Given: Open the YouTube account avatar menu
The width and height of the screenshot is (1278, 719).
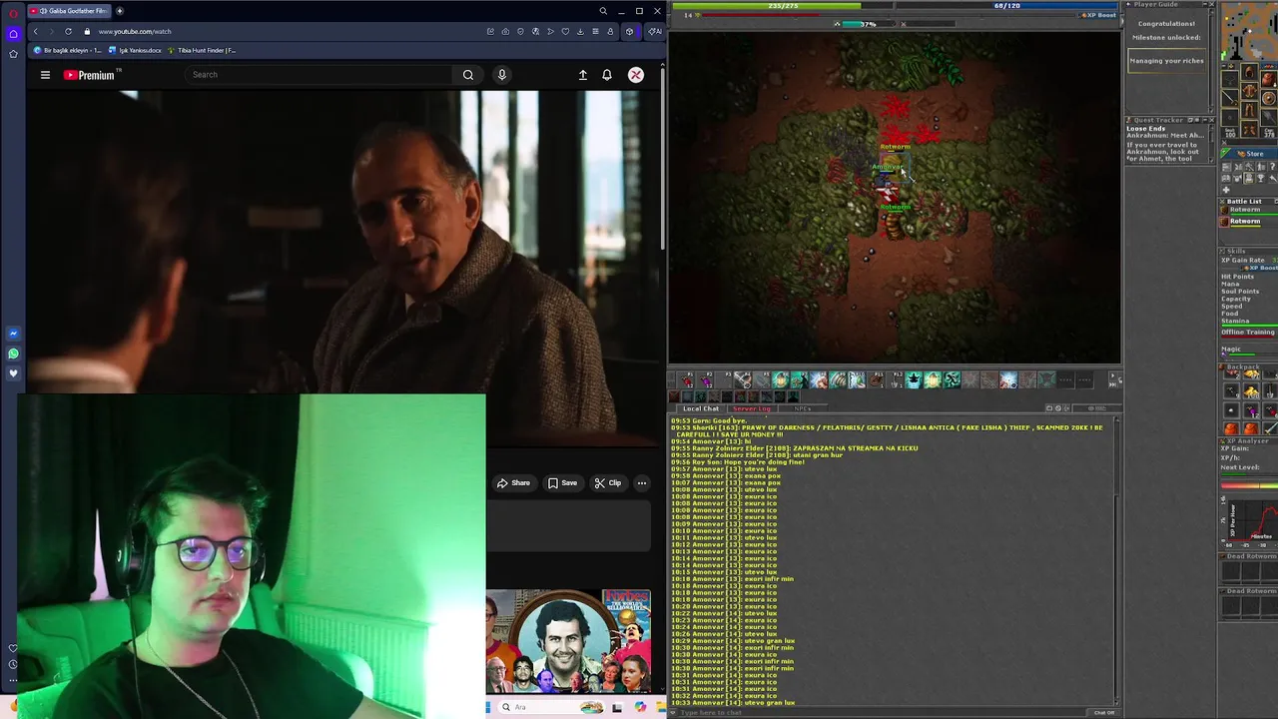Looking at the screenshot, I should tap(636, 75).
